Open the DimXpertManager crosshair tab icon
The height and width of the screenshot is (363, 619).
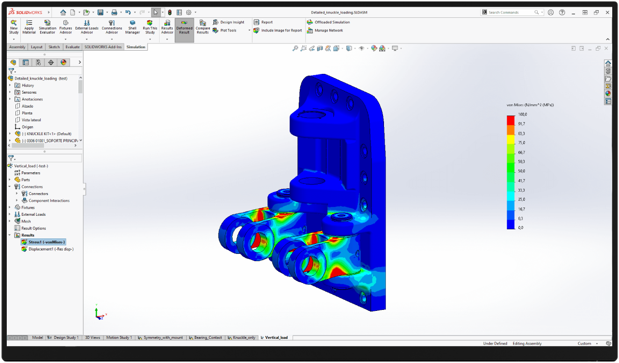coord(51,62)
